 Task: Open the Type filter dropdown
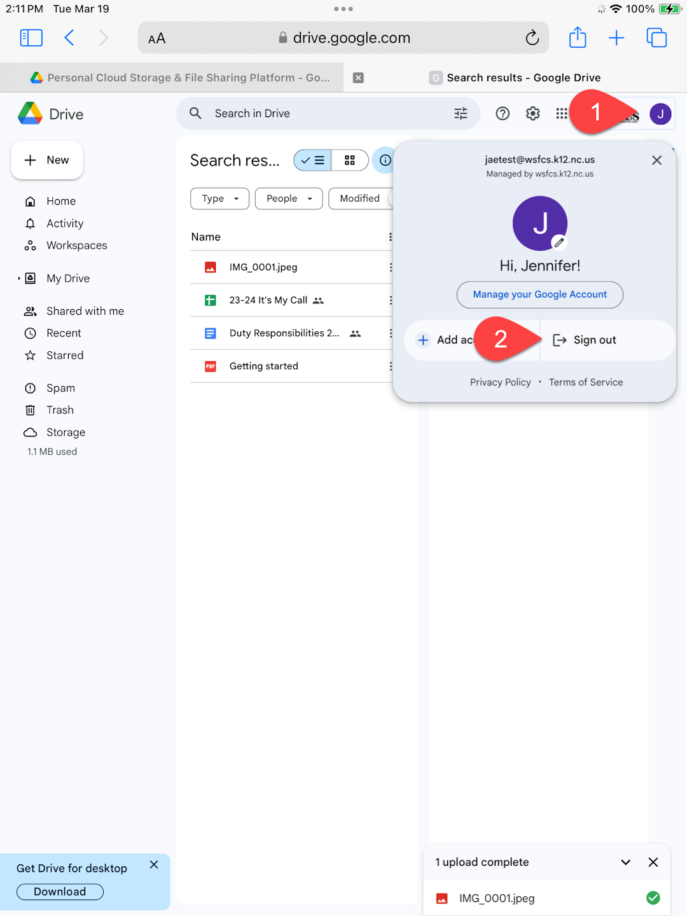coord(219,198)
